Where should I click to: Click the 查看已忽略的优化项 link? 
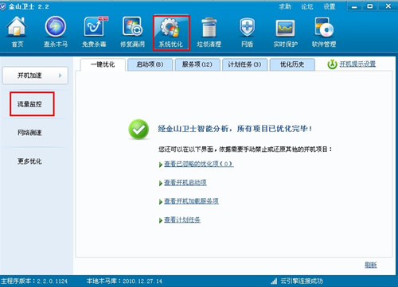(199, 164)
